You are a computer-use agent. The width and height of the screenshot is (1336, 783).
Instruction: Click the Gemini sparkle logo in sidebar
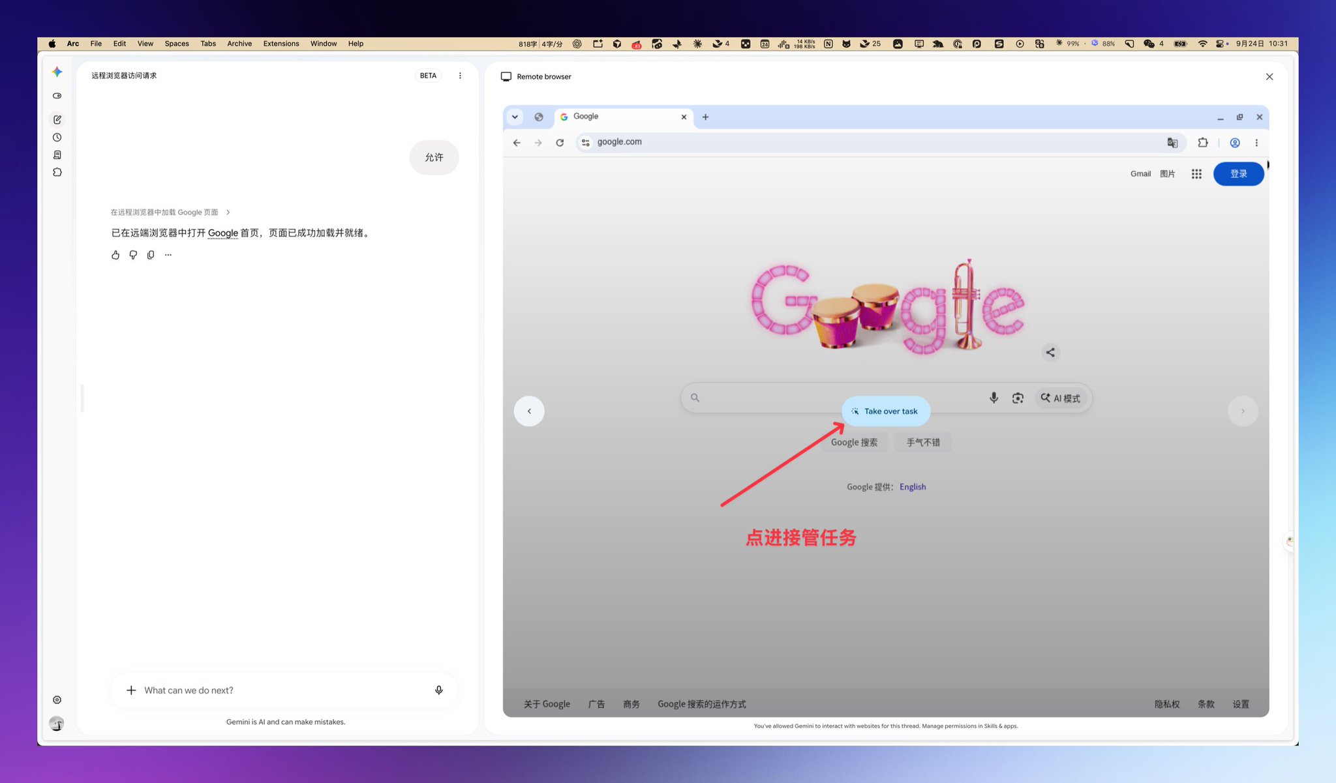57,72
